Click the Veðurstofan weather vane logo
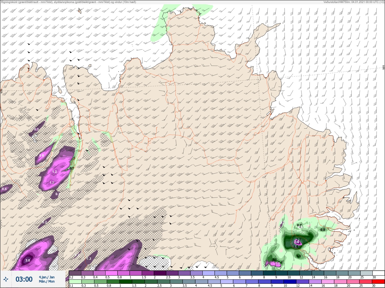This screenshot has width=385, height=288. click(x=6, y=279)
